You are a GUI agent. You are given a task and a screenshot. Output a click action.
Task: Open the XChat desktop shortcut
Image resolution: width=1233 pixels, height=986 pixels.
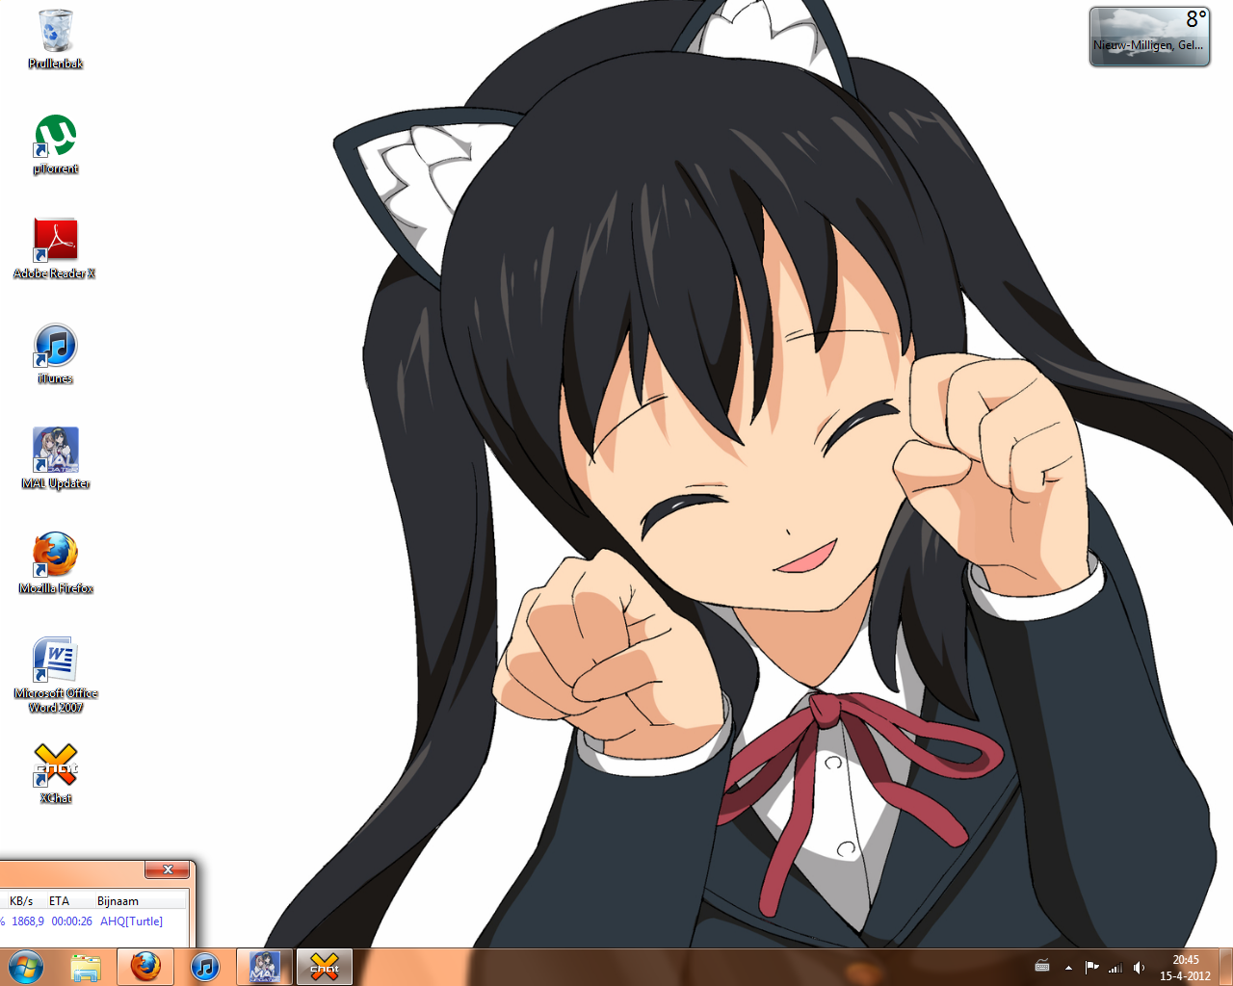[56, 773]
